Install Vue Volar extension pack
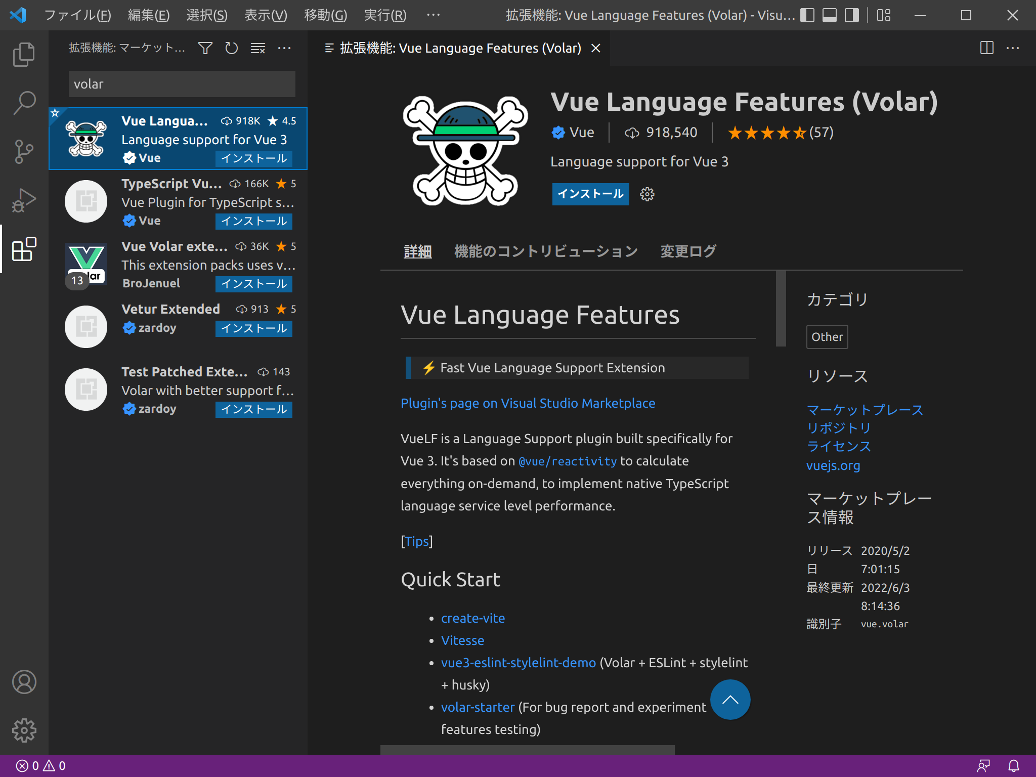Viewport: 1036px width, 777px height. coord(253,284)
